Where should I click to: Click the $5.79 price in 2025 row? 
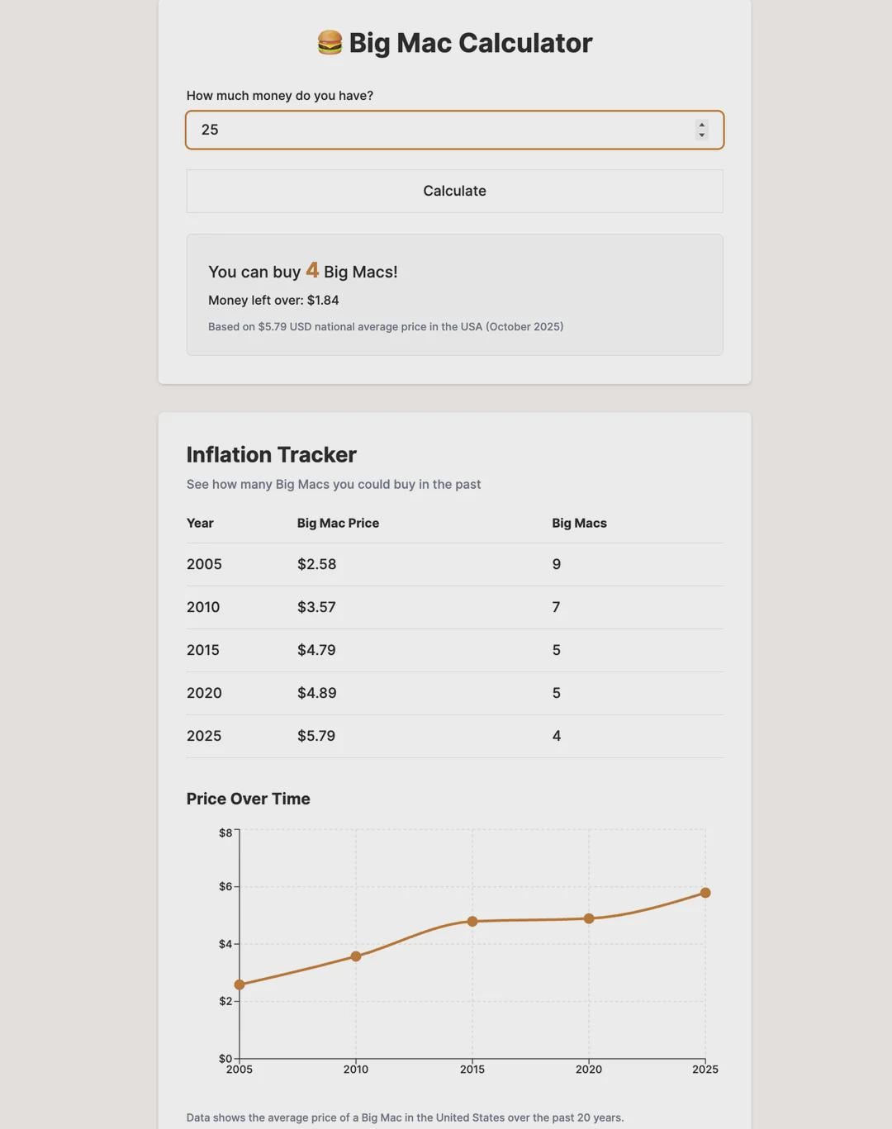[316, 736]
